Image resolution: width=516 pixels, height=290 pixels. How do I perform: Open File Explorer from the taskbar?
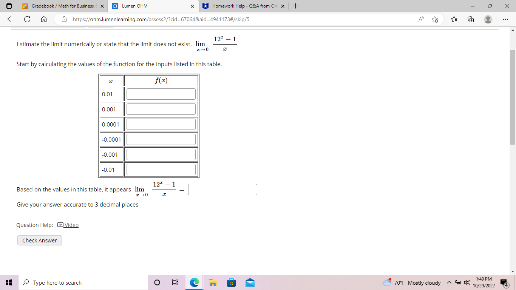click(213, 282)
